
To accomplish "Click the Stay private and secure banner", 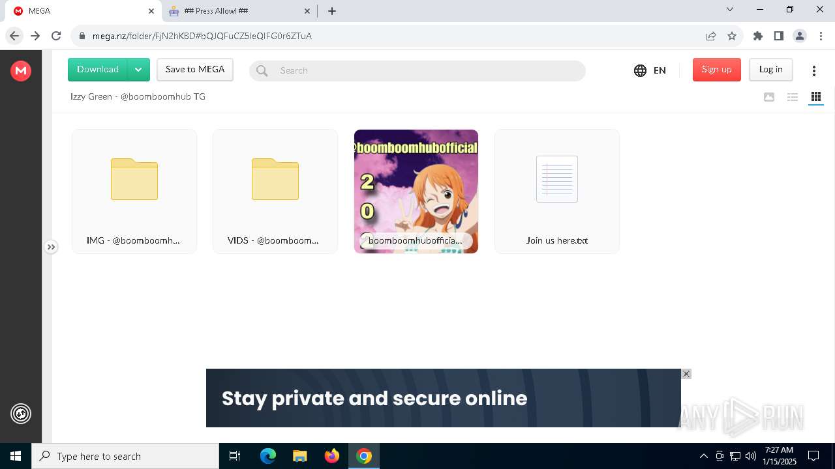I will point(444,398).
